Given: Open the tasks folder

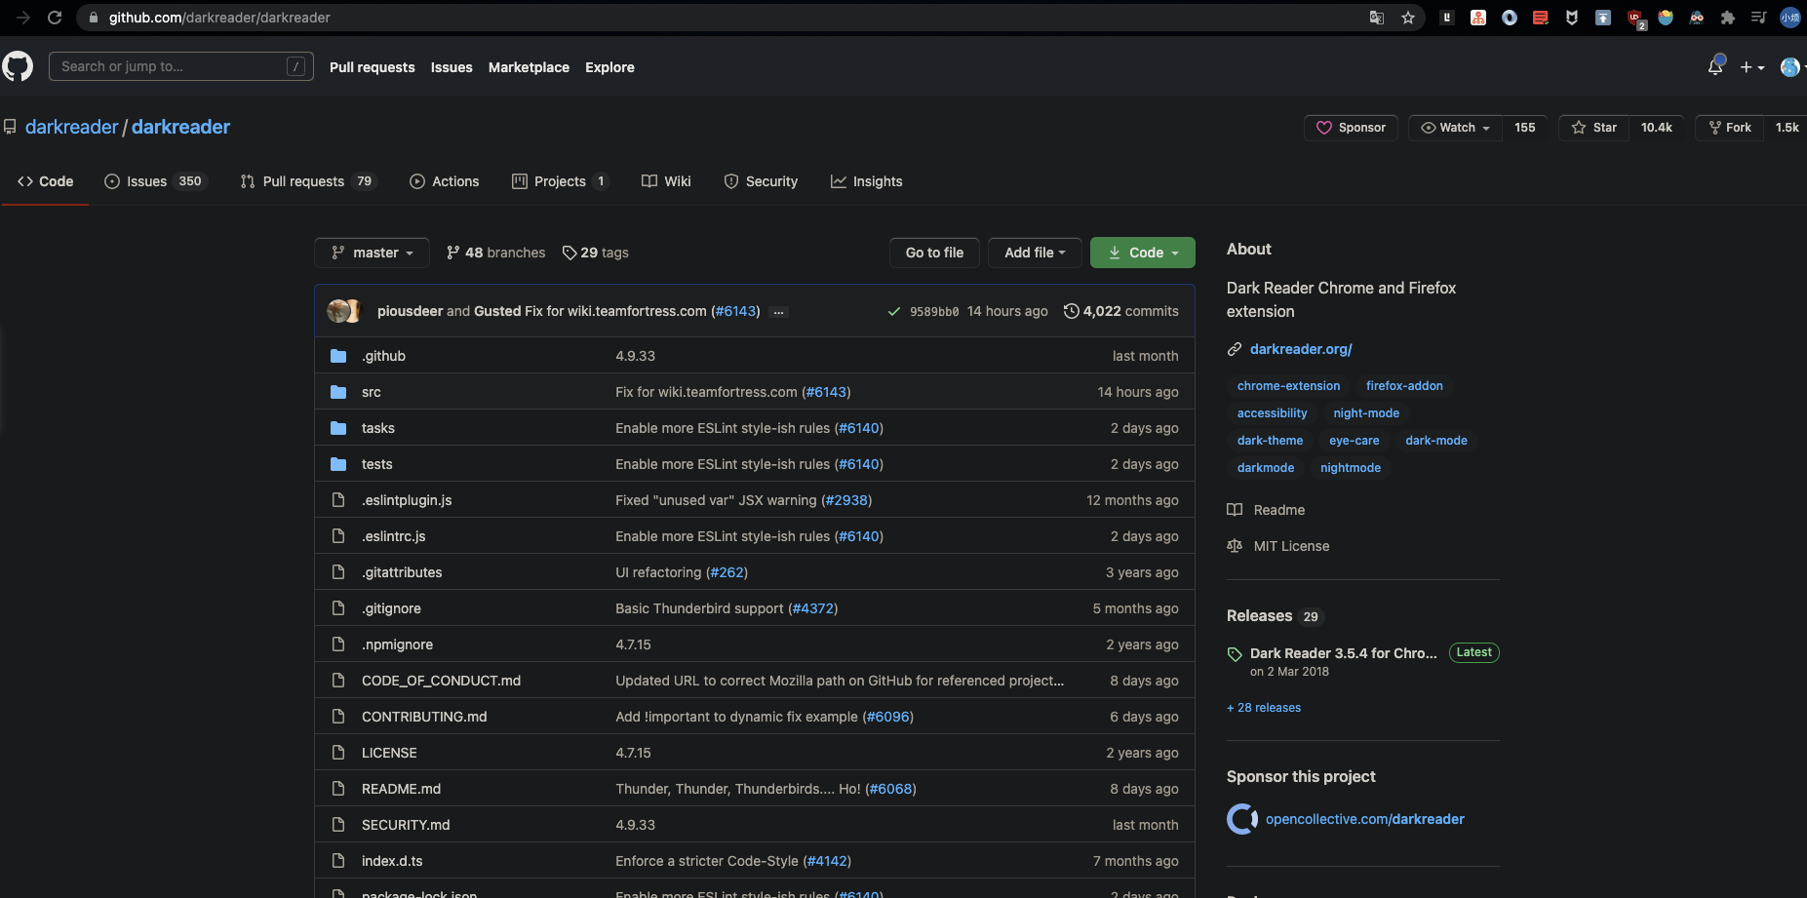Looking at the screenshot, I should coord(378,428).
